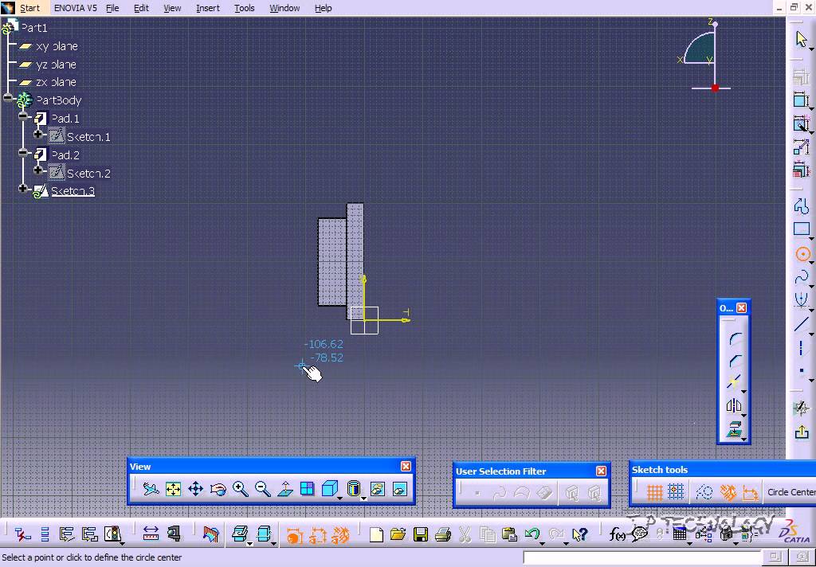This screenshot has height=567, width=816.
Task: Select the Pan view tool
Action: coord(196,489)
